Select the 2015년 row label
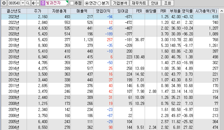Screen dimensions: 224x130 (x=14, y=63)
